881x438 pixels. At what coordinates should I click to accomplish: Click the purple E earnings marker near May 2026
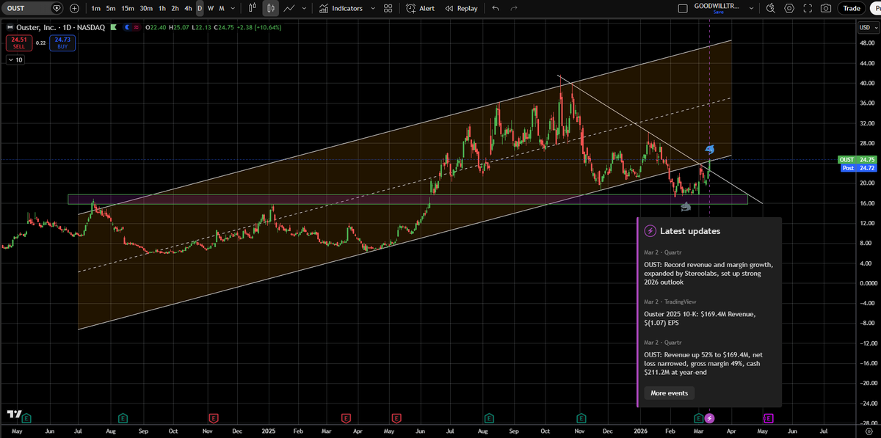point(769,418)
